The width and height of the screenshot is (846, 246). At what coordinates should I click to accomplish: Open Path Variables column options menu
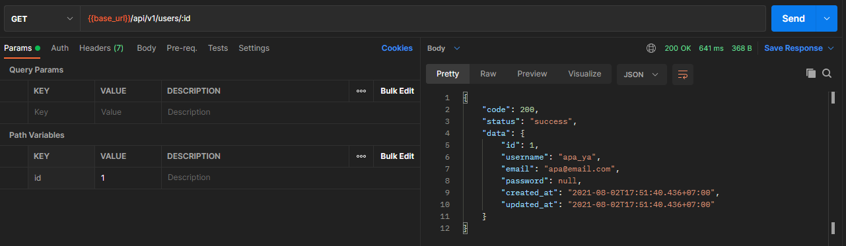click(x=361, y=156)
